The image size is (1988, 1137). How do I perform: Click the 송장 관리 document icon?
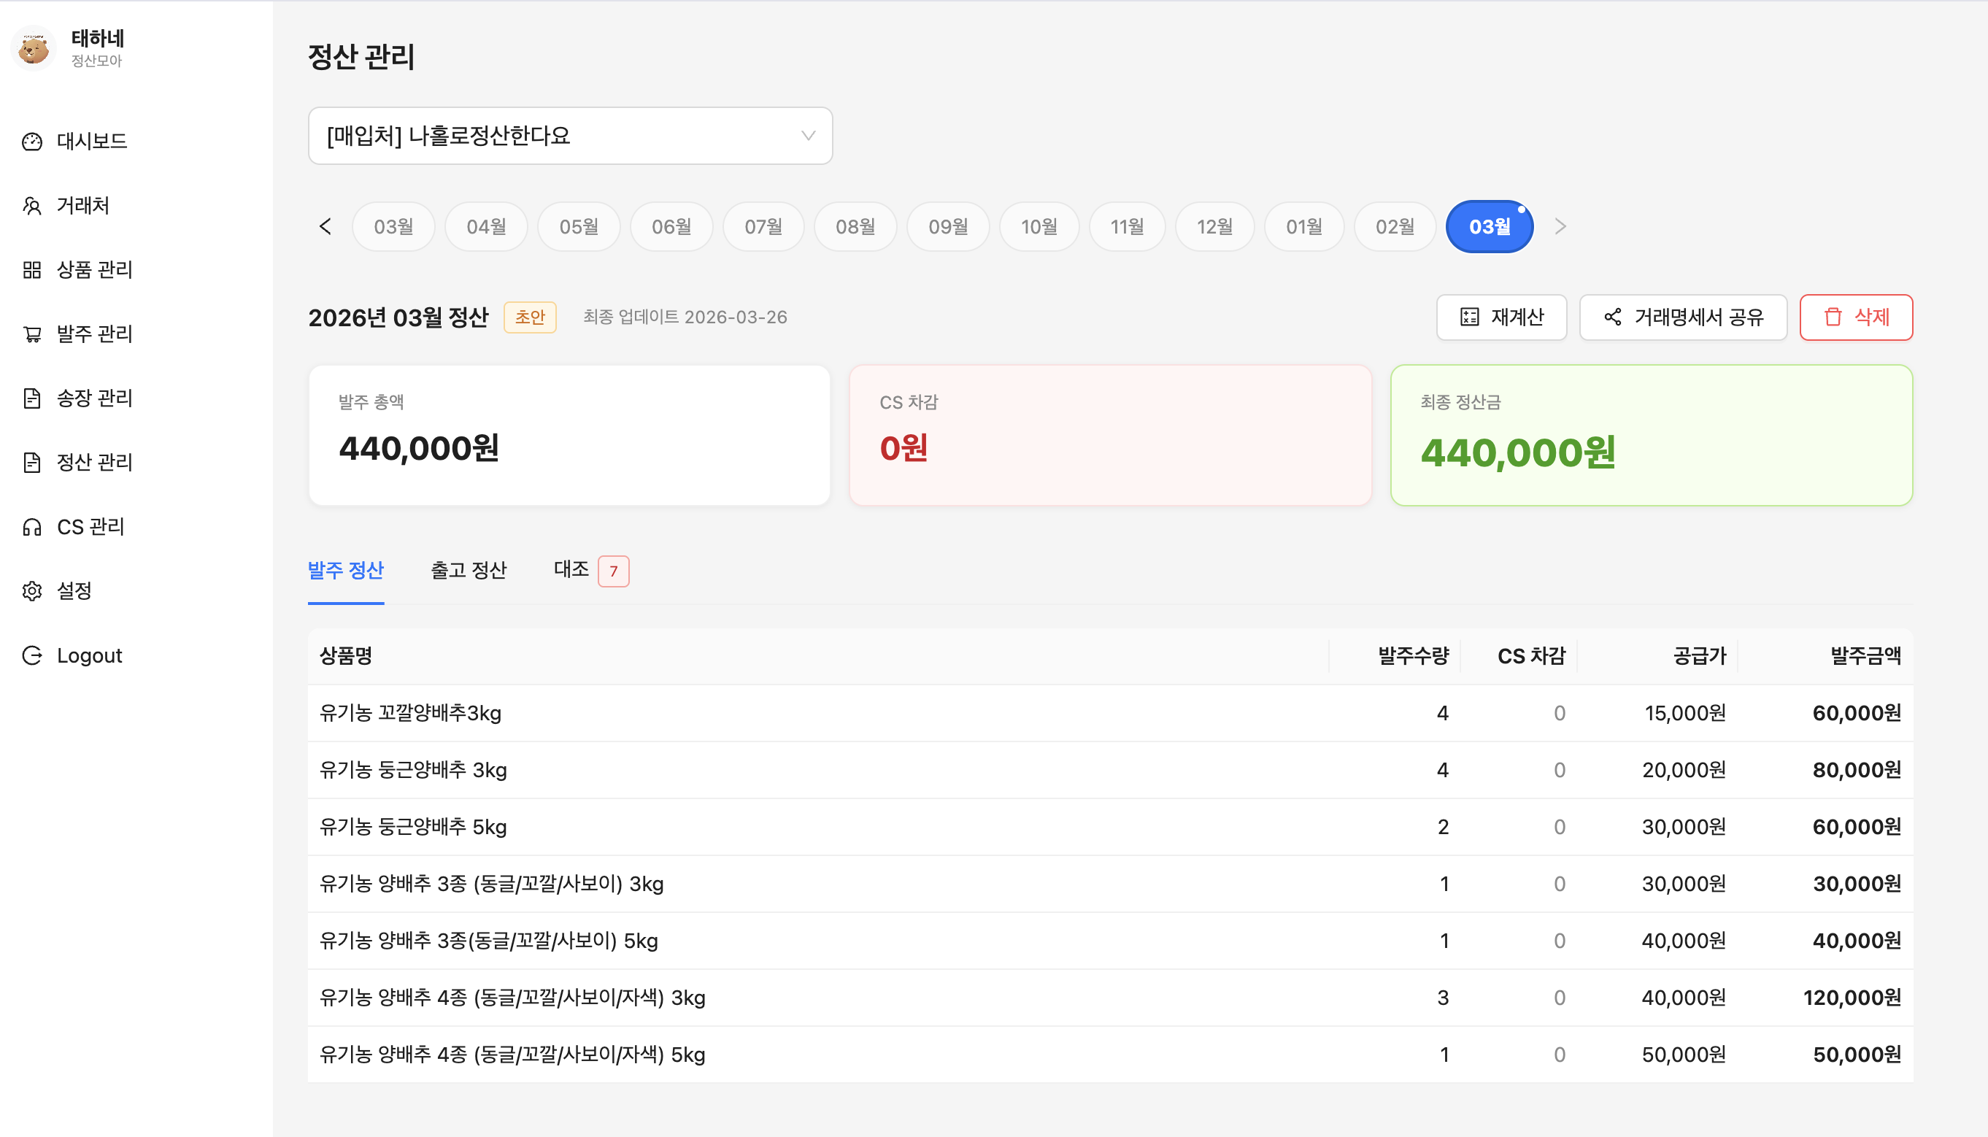tap(32, 398)
